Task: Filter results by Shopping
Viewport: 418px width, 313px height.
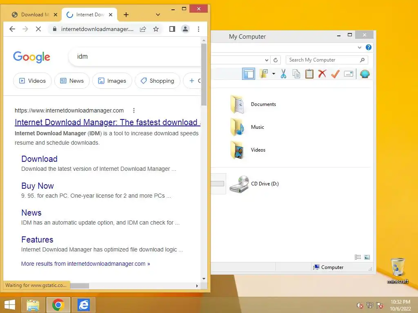Action: [x=157, y=81]
